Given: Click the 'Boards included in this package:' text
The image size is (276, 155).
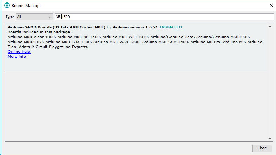Looking at the screenshot, I should coord(40,32).
